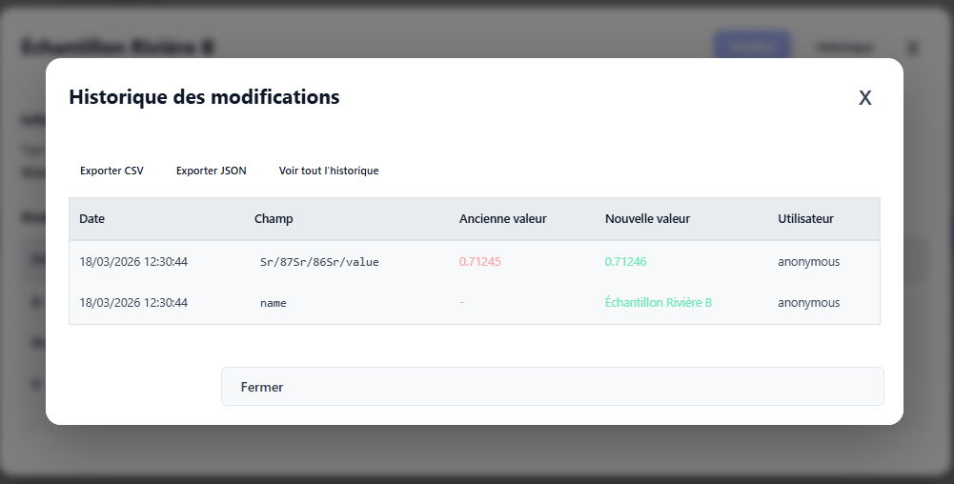
Task: Click the date in the name row
Action: point(133,303)
